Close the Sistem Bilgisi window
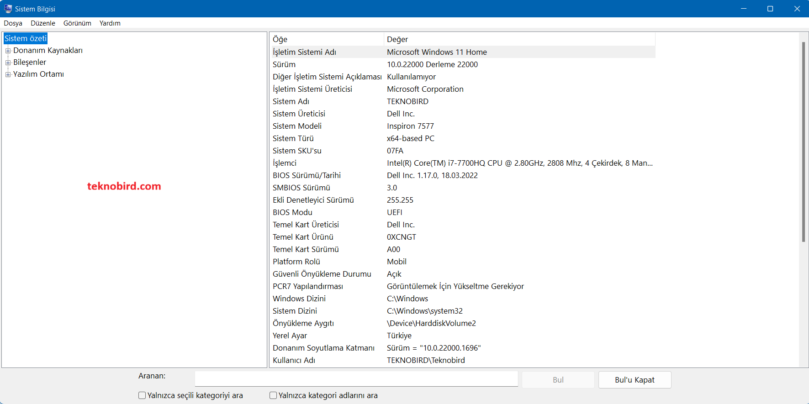Viewport: 809px width, 404px height. (797, 9)
